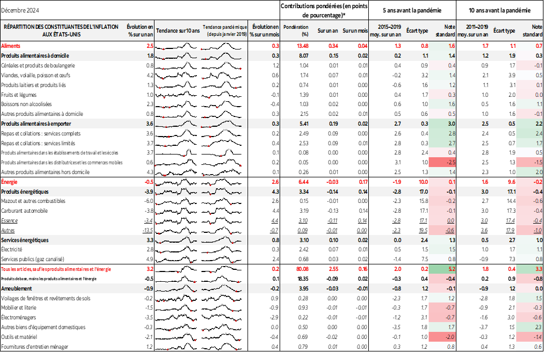Viewport: 544px width, 352px height.
Task: Click the table title 'Répartition des constituantes de l'inflation'
Action: 61,30
